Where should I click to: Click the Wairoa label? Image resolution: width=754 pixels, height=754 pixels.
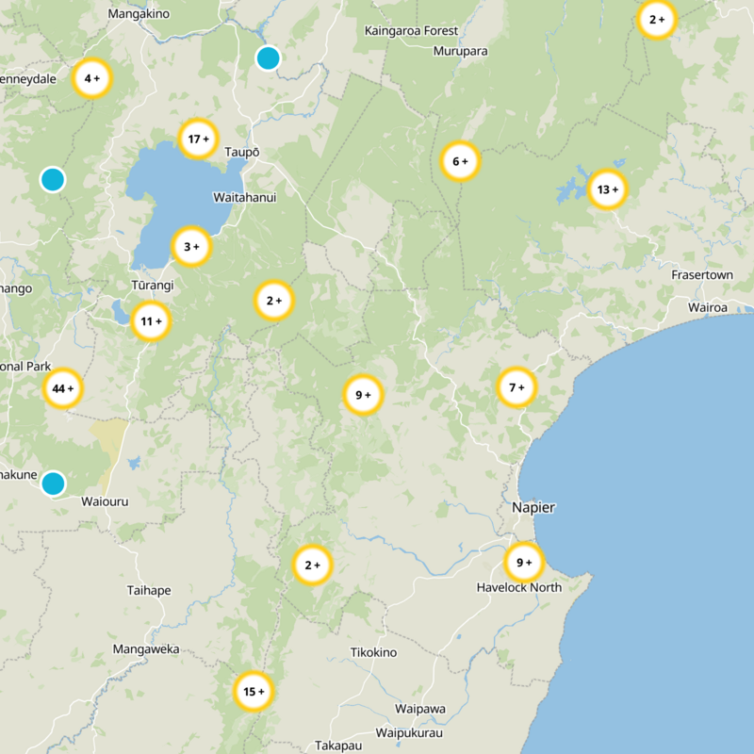coord(708,307)
